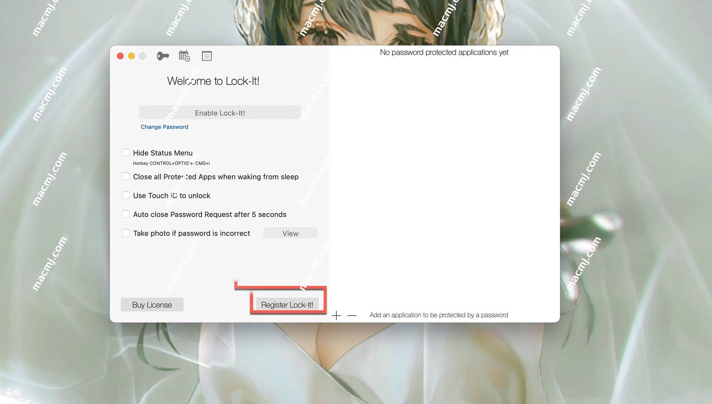712x404 pixels.
Task: Open the log list icon
Action: pos(207,56)
